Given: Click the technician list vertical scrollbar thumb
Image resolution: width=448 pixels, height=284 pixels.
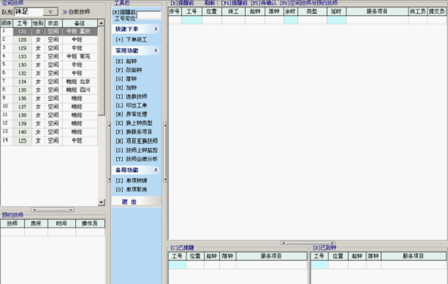Looking at the screenshot, I should (101, 71).
